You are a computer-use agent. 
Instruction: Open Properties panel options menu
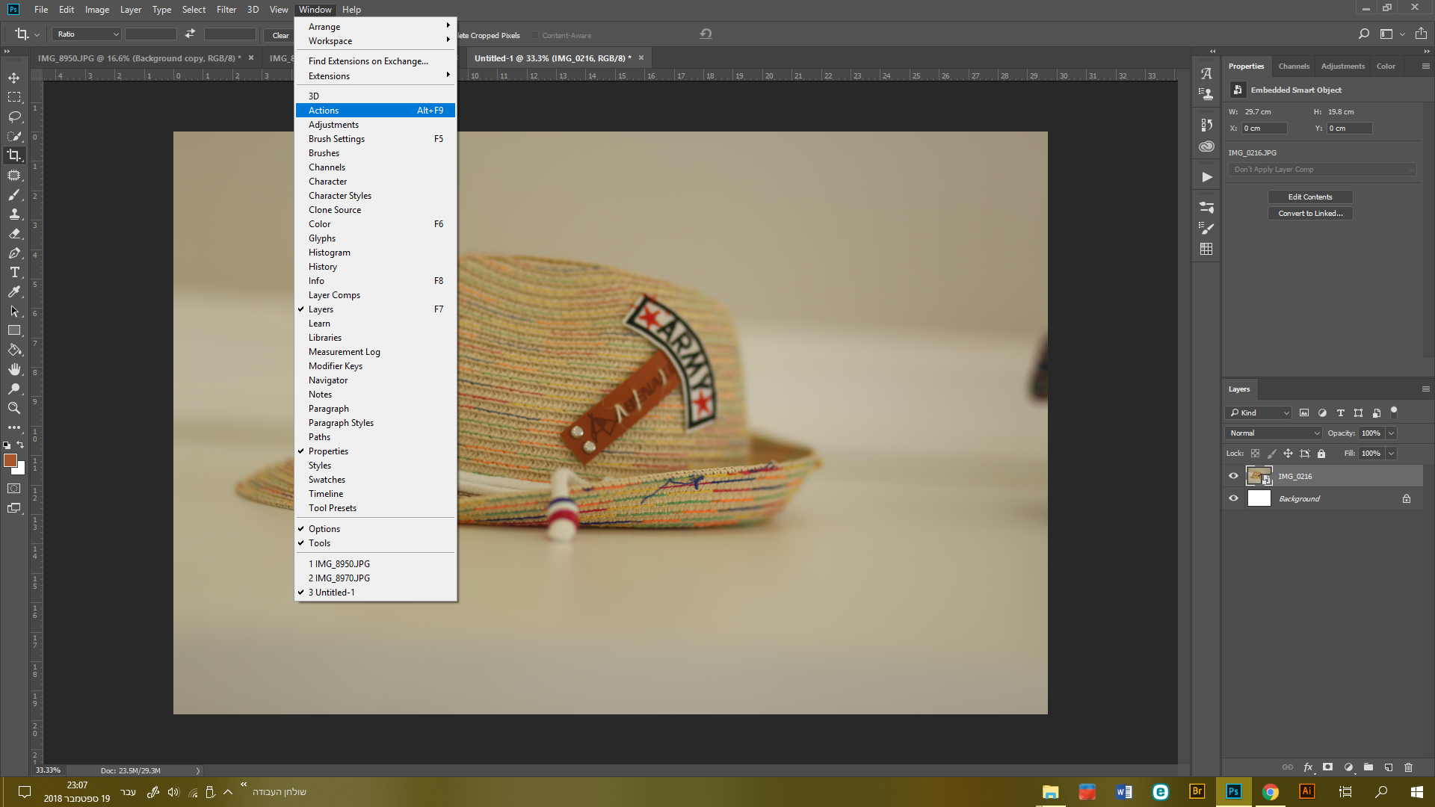click(1425, 67)
